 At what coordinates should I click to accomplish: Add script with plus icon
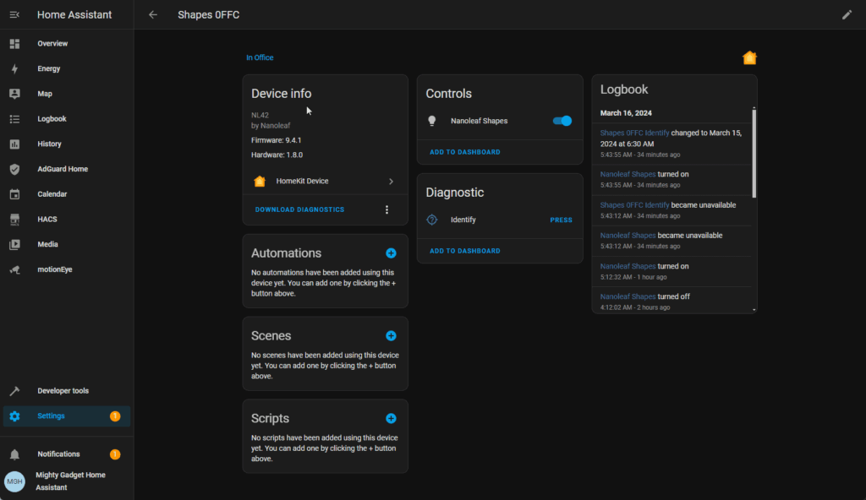[391, 418]
